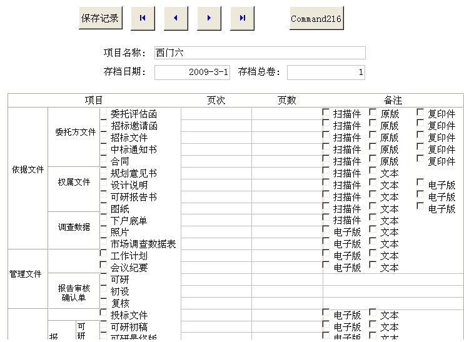Toggle the 可研 confirmation checkbox
The width and height of the screenshot is (464, 342).
click(x=103, y=277)
